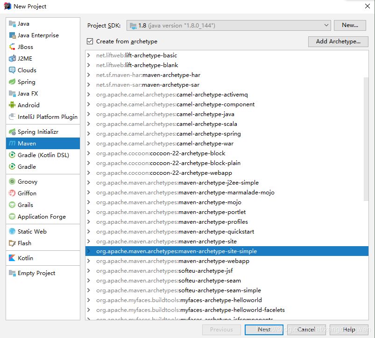Pick the IntelliJ Platform Plugin icon
The image size is (375, 338).
coord(12,117)
